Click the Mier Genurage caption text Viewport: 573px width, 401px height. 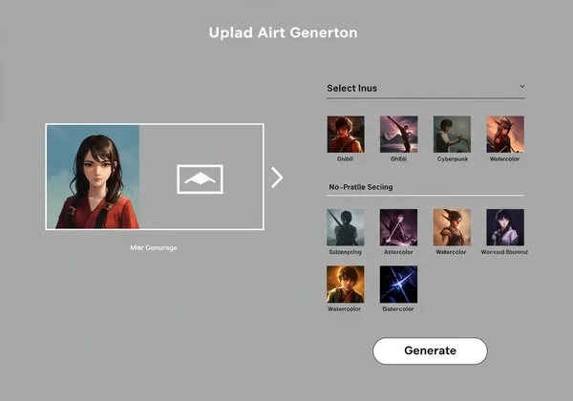154,247
